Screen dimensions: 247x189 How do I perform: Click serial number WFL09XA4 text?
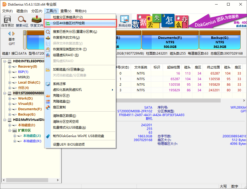click(x=238, y=108)
